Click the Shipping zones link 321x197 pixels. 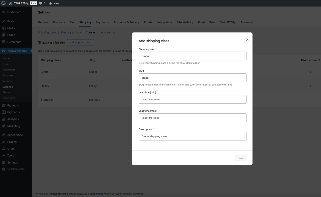coord(47,33)
